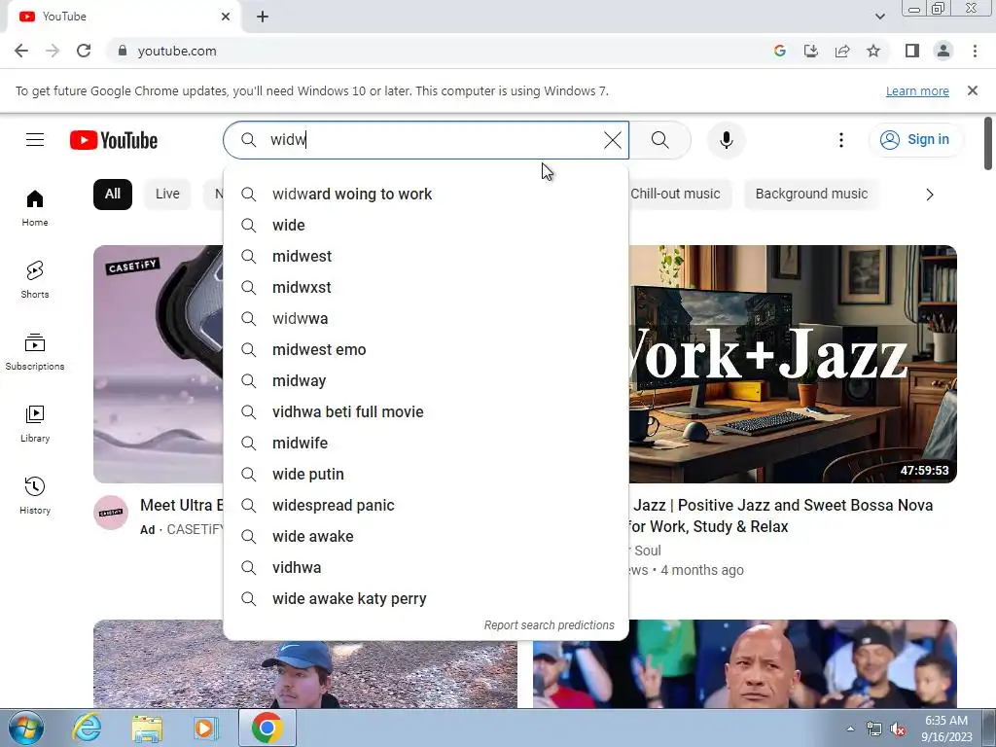Click the muted volume tray icon
Screen dimensions: 996x747
pos(898,729)
